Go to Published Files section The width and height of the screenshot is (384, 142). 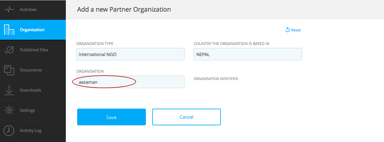(33, 50)
